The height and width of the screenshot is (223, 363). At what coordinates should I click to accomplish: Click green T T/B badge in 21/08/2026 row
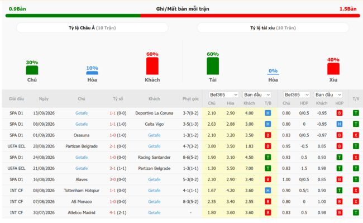coord(268,168)
